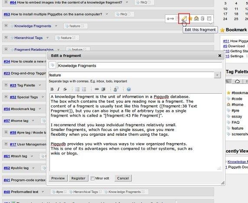Screen dimensions: 248x203
Task: Expand the #25 Tag Palette row
Action: 6,85
